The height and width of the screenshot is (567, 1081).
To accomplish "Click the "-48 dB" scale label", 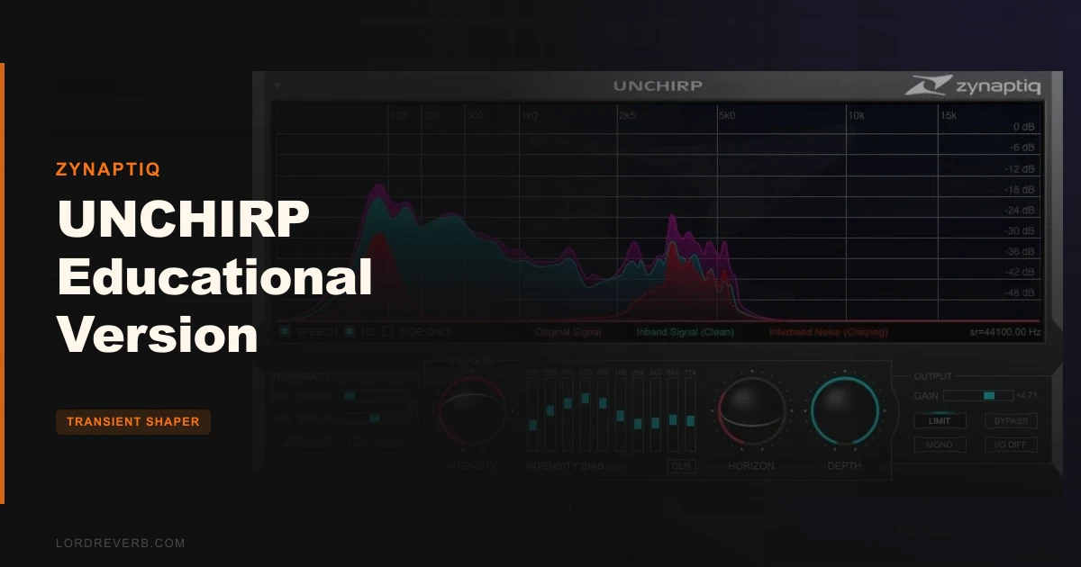I will coord(1021,293).
